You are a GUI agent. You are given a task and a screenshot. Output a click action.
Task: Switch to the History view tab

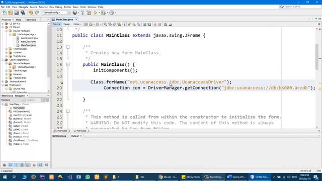pos(77,24)
